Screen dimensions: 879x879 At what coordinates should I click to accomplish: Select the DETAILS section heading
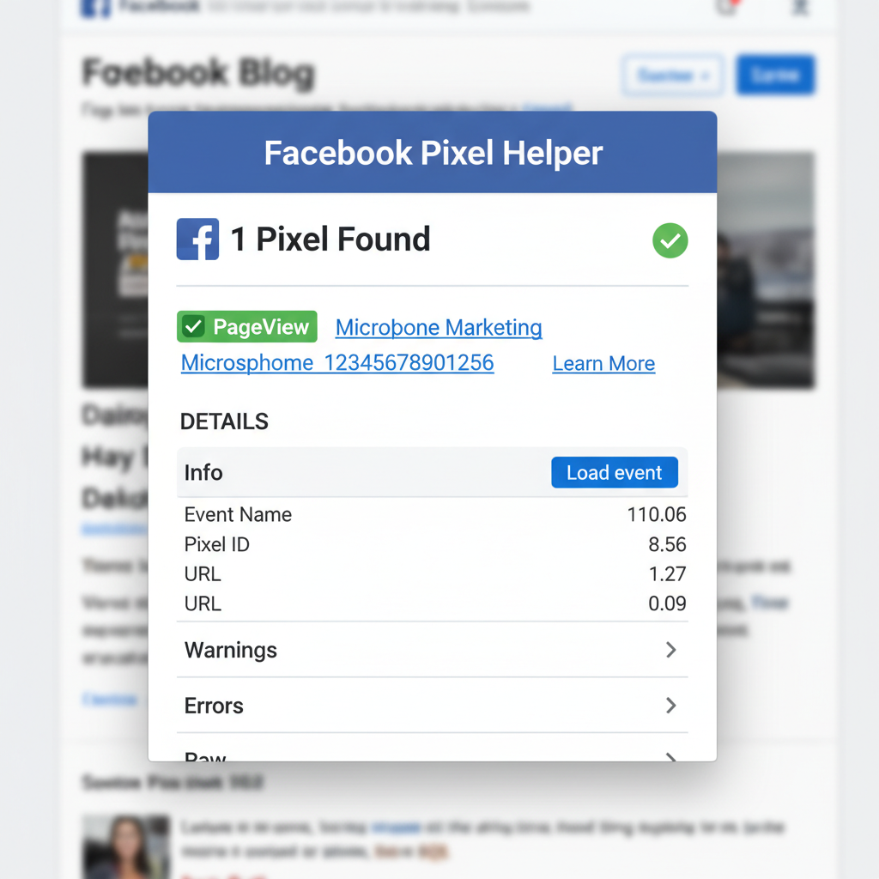coord(224,421)
